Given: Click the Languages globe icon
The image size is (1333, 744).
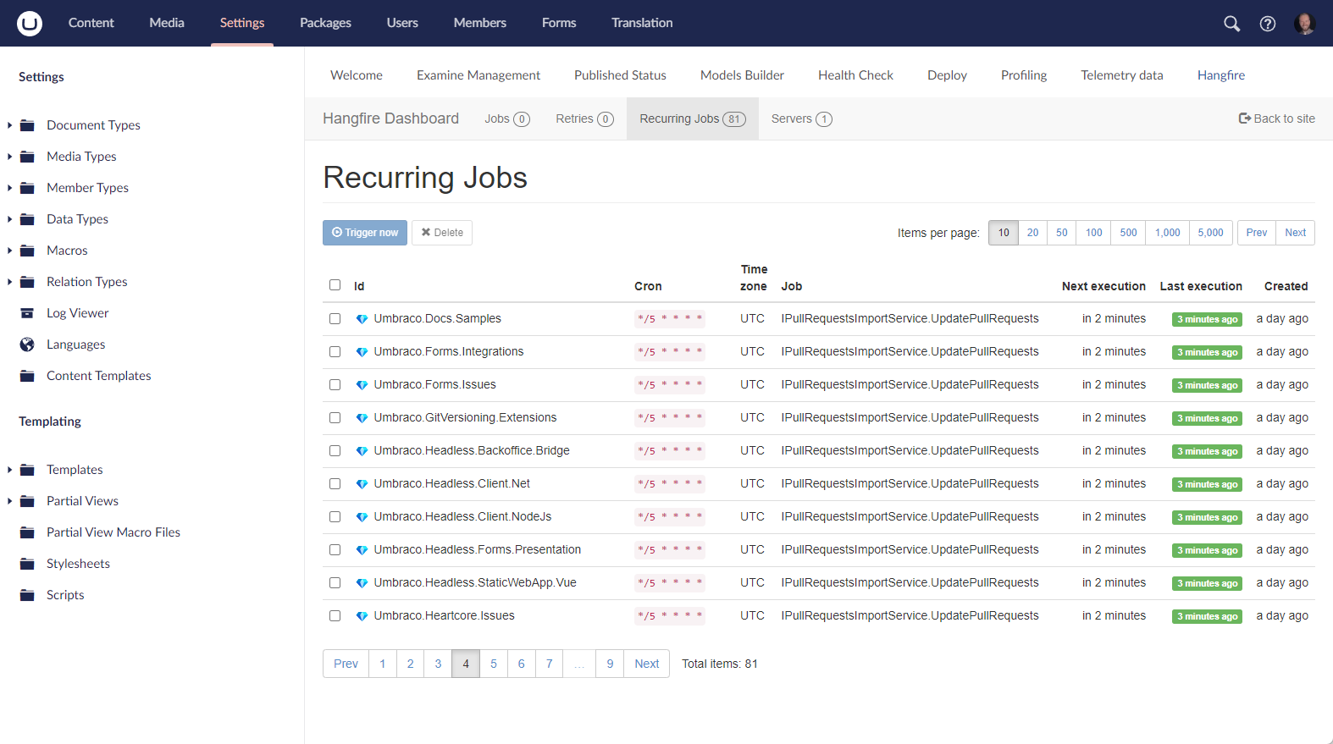Looking at the screenshot, I should click(x=27, y=344).
